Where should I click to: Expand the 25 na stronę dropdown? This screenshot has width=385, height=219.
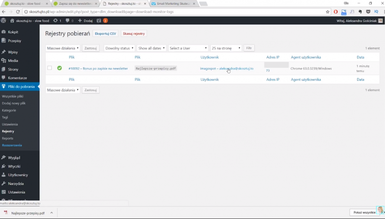tap(226, 48)
